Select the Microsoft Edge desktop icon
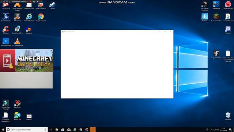Viewport: 234px width, 132px height. point(6,42)
